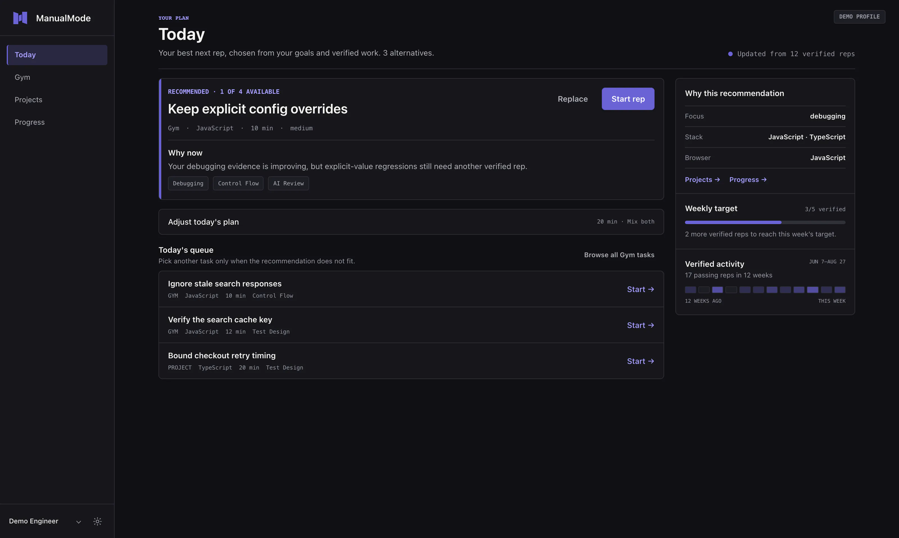Open the Ignore stale search responses row
The height and width of the screenshot is (538, 899).
411,289
